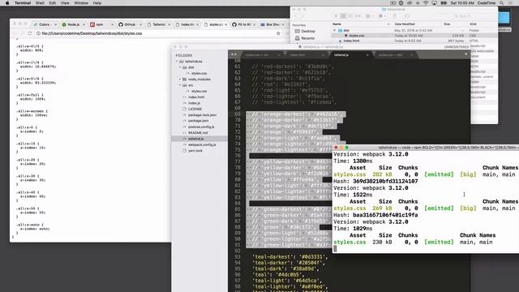Open Spotlight search in menu bar
The width and height of the screenshot is (519, 292).
502,3
